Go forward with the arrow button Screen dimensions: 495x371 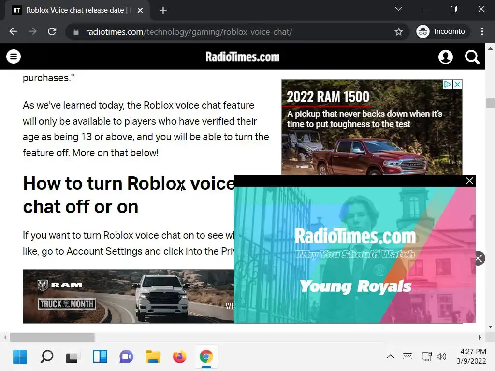(32, 31)
